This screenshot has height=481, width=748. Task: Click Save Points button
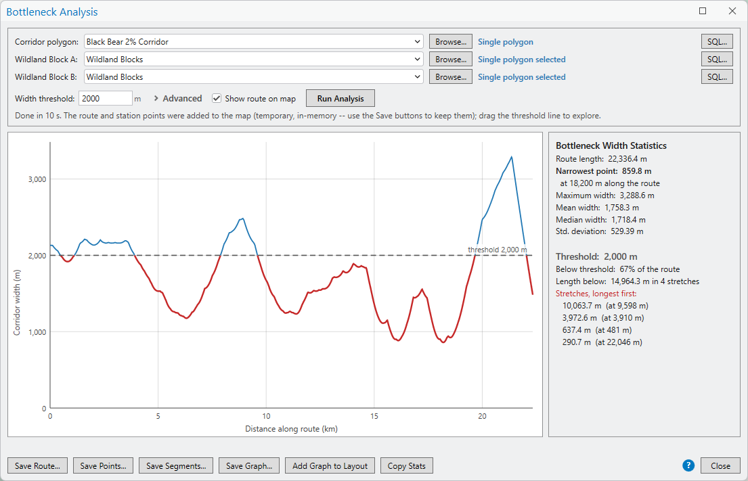point(103,465)
